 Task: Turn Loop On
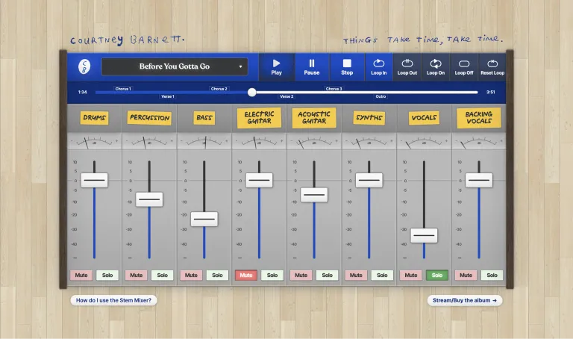coord(436,67)
